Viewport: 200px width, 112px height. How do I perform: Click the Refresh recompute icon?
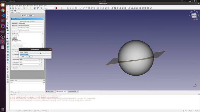pyautogui.click(x=35, y=8)
